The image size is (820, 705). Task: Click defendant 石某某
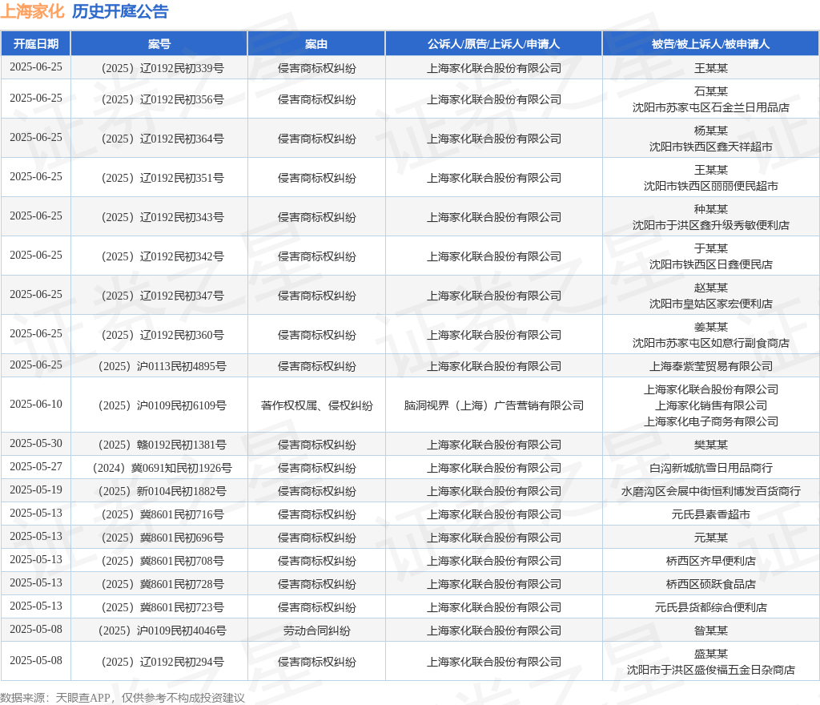coord(711,91)
